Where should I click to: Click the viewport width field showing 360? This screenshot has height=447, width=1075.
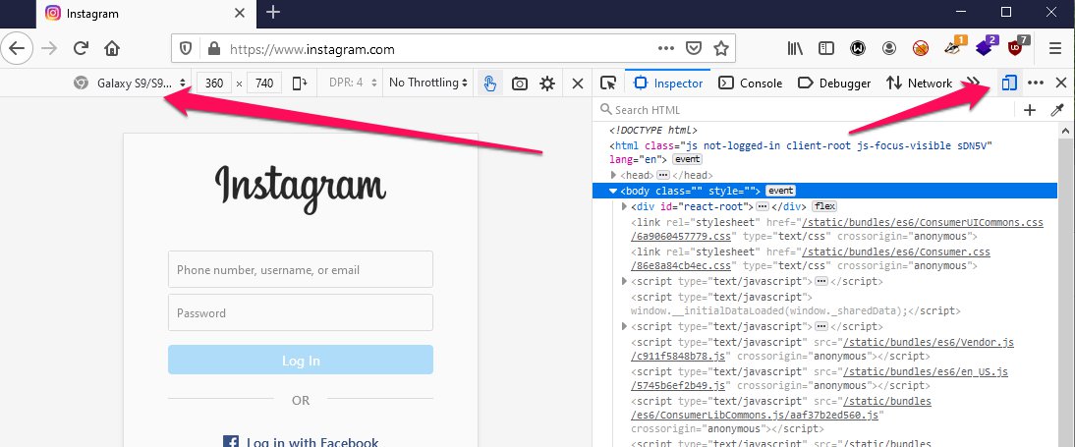(x=214, y=83)
